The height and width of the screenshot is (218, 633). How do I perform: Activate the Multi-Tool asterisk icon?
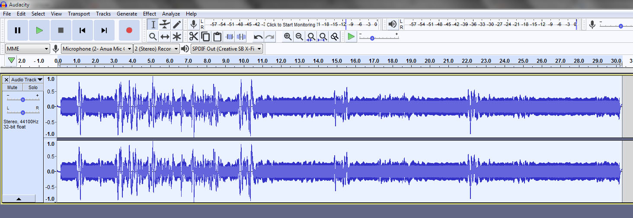[177, 37]
